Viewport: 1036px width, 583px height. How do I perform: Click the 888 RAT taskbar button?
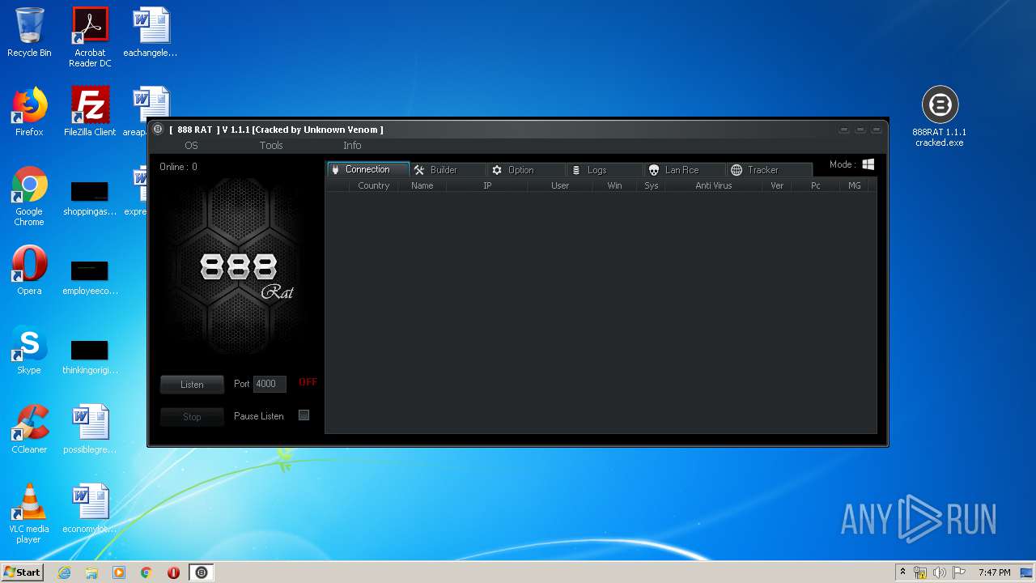tap(202, 572)
